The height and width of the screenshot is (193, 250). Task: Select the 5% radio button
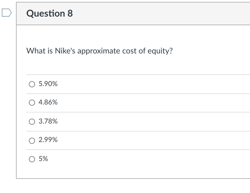[x=32, y=159]
